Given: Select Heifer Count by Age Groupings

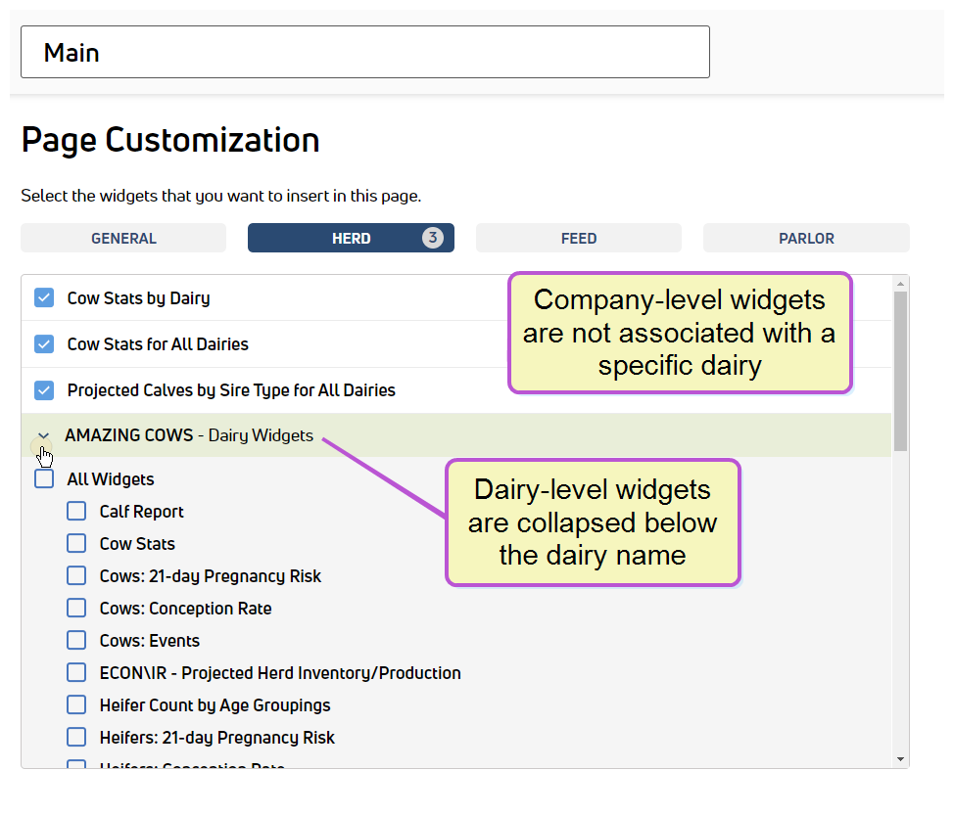Looking at the screenshot, I should point(76,704).
